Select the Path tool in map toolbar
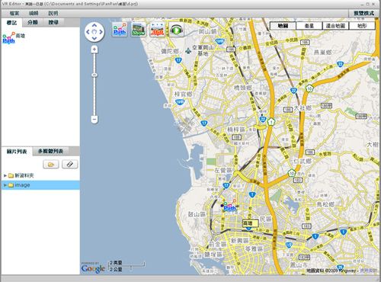 click(x=120, y=30)
